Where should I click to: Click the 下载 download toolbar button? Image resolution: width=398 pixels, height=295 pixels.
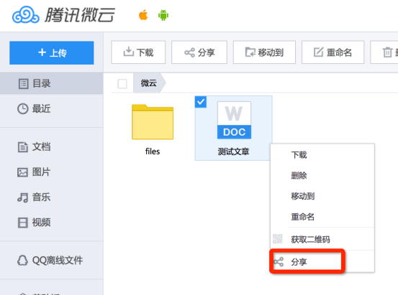138,52
